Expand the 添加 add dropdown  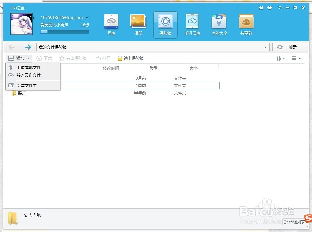pos(19,58)
